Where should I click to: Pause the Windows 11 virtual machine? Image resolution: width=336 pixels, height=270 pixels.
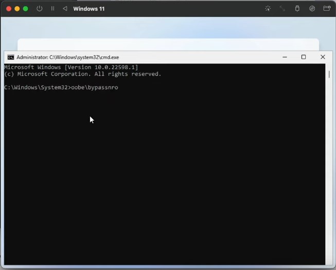tap(52, 9)
